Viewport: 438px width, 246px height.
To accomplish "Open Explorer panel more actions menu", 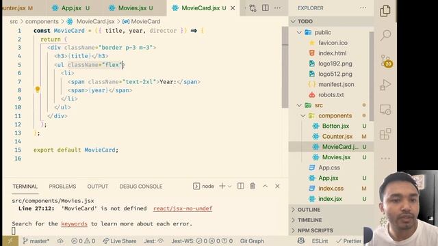I will tap(363, 8).
